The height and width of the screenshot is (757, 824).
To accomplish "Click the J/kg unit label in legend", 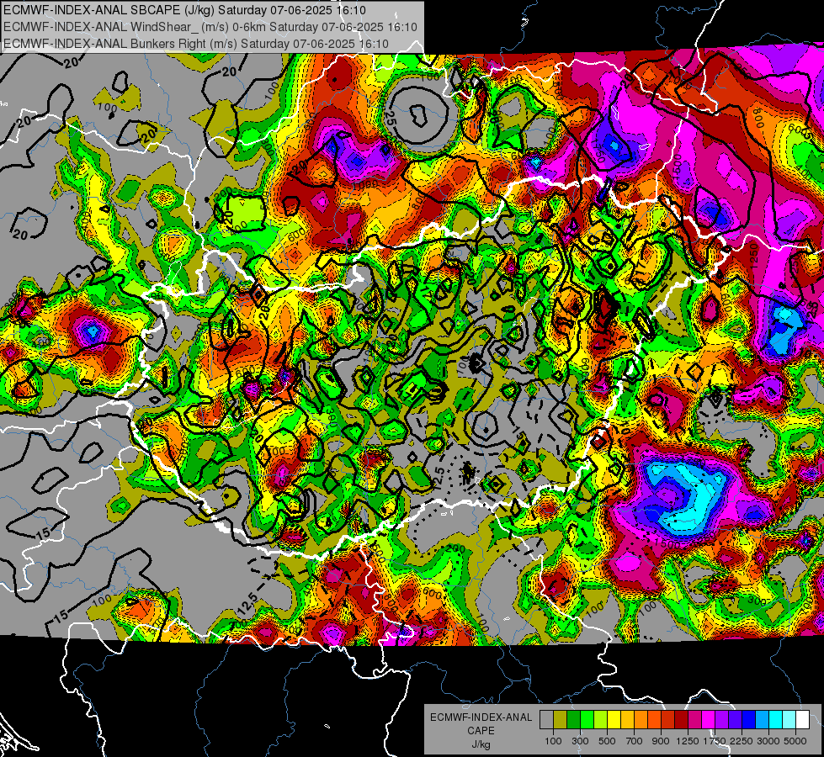I will pos(481,744).
